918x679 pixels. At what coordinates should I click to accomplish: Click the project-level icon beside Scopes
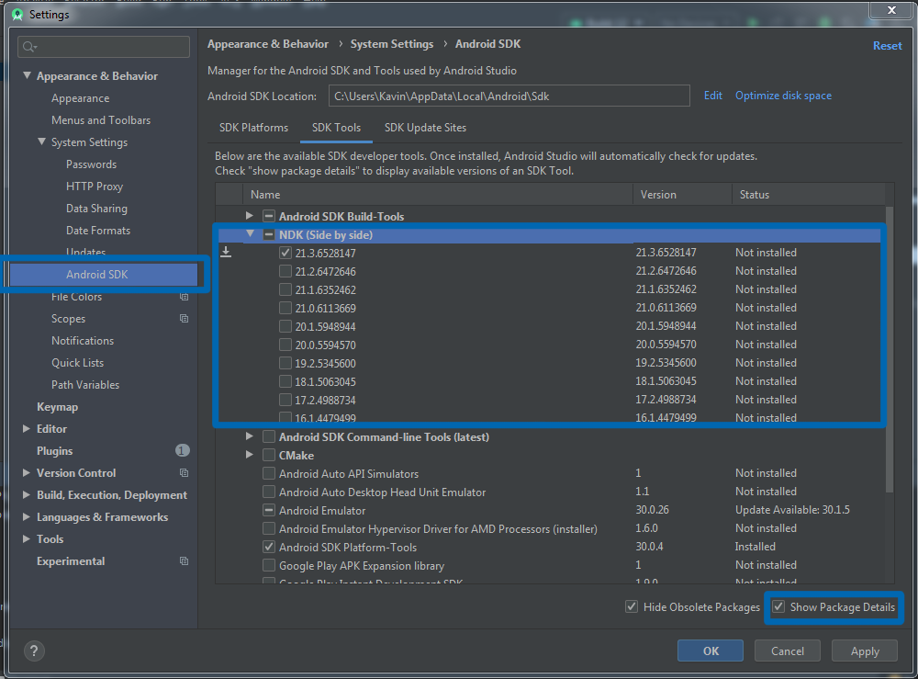[x=184, y=319]
